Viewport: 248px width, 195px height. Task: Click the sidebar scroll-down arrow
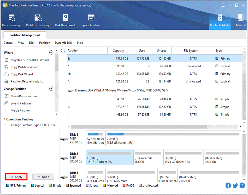[x=56, y=114]
